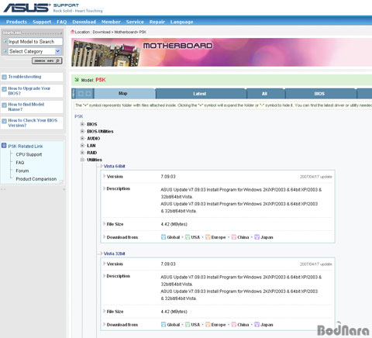Image resolution: width=372 pixels, height=338 pixels.
Task: Expand the LAN folder
Action: click(x=82, y=146)
